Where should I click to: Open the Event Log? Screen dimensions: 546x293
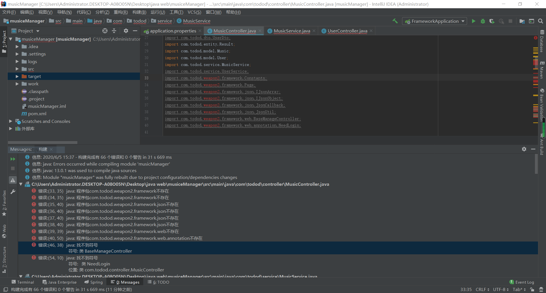(x=522, y=282)
